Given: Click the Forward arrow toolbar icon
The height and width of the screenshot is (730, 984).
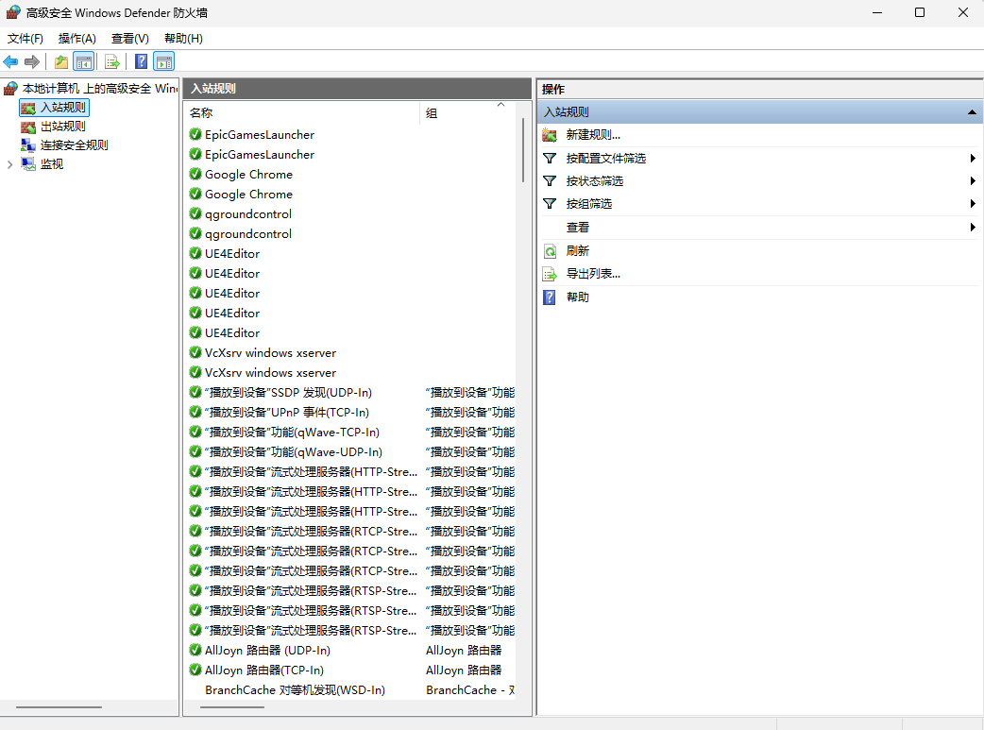Looking at the screenshot, I should pyautogui.click(x=32, y=61).
